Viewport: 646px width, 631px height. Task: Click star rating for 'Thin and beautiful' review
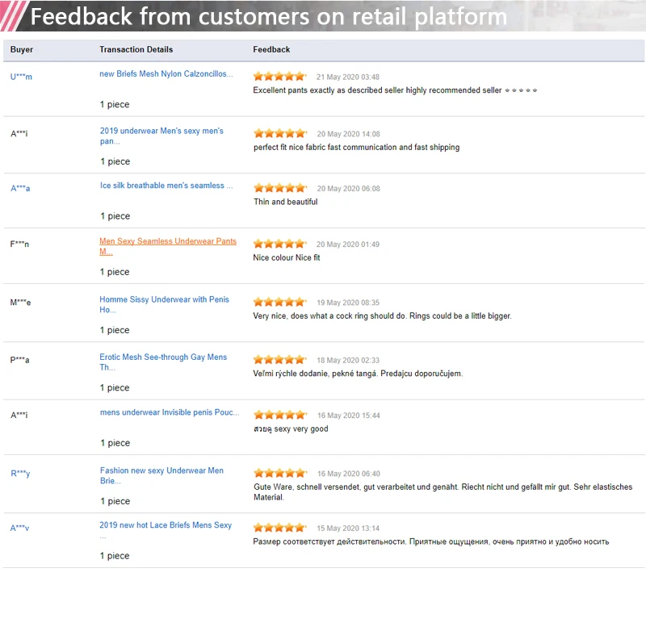pos(280,188)
